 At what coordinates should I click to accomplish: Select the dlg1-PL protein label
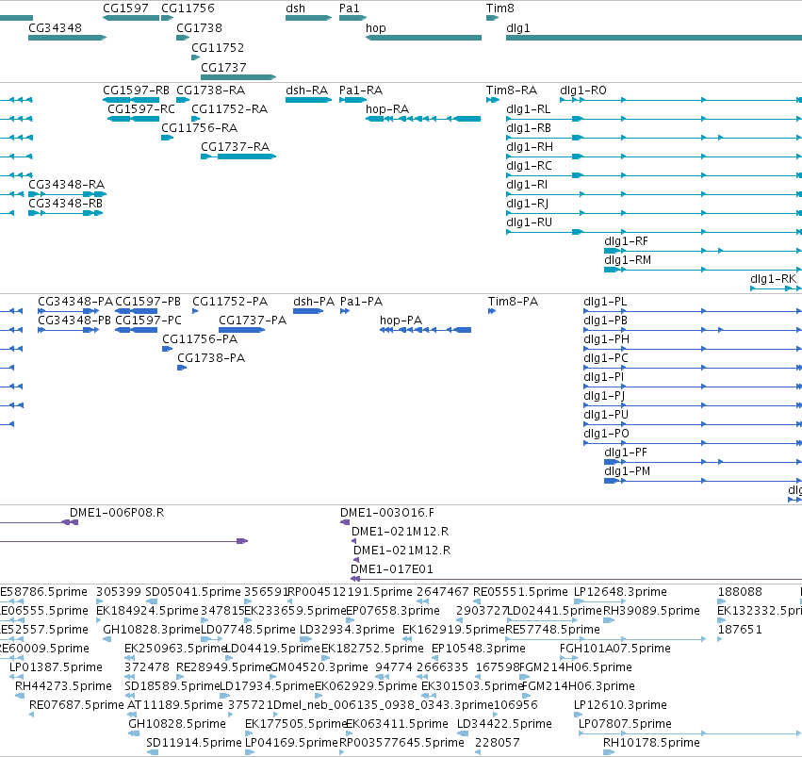pyautogui.click(x=605, y=302)
